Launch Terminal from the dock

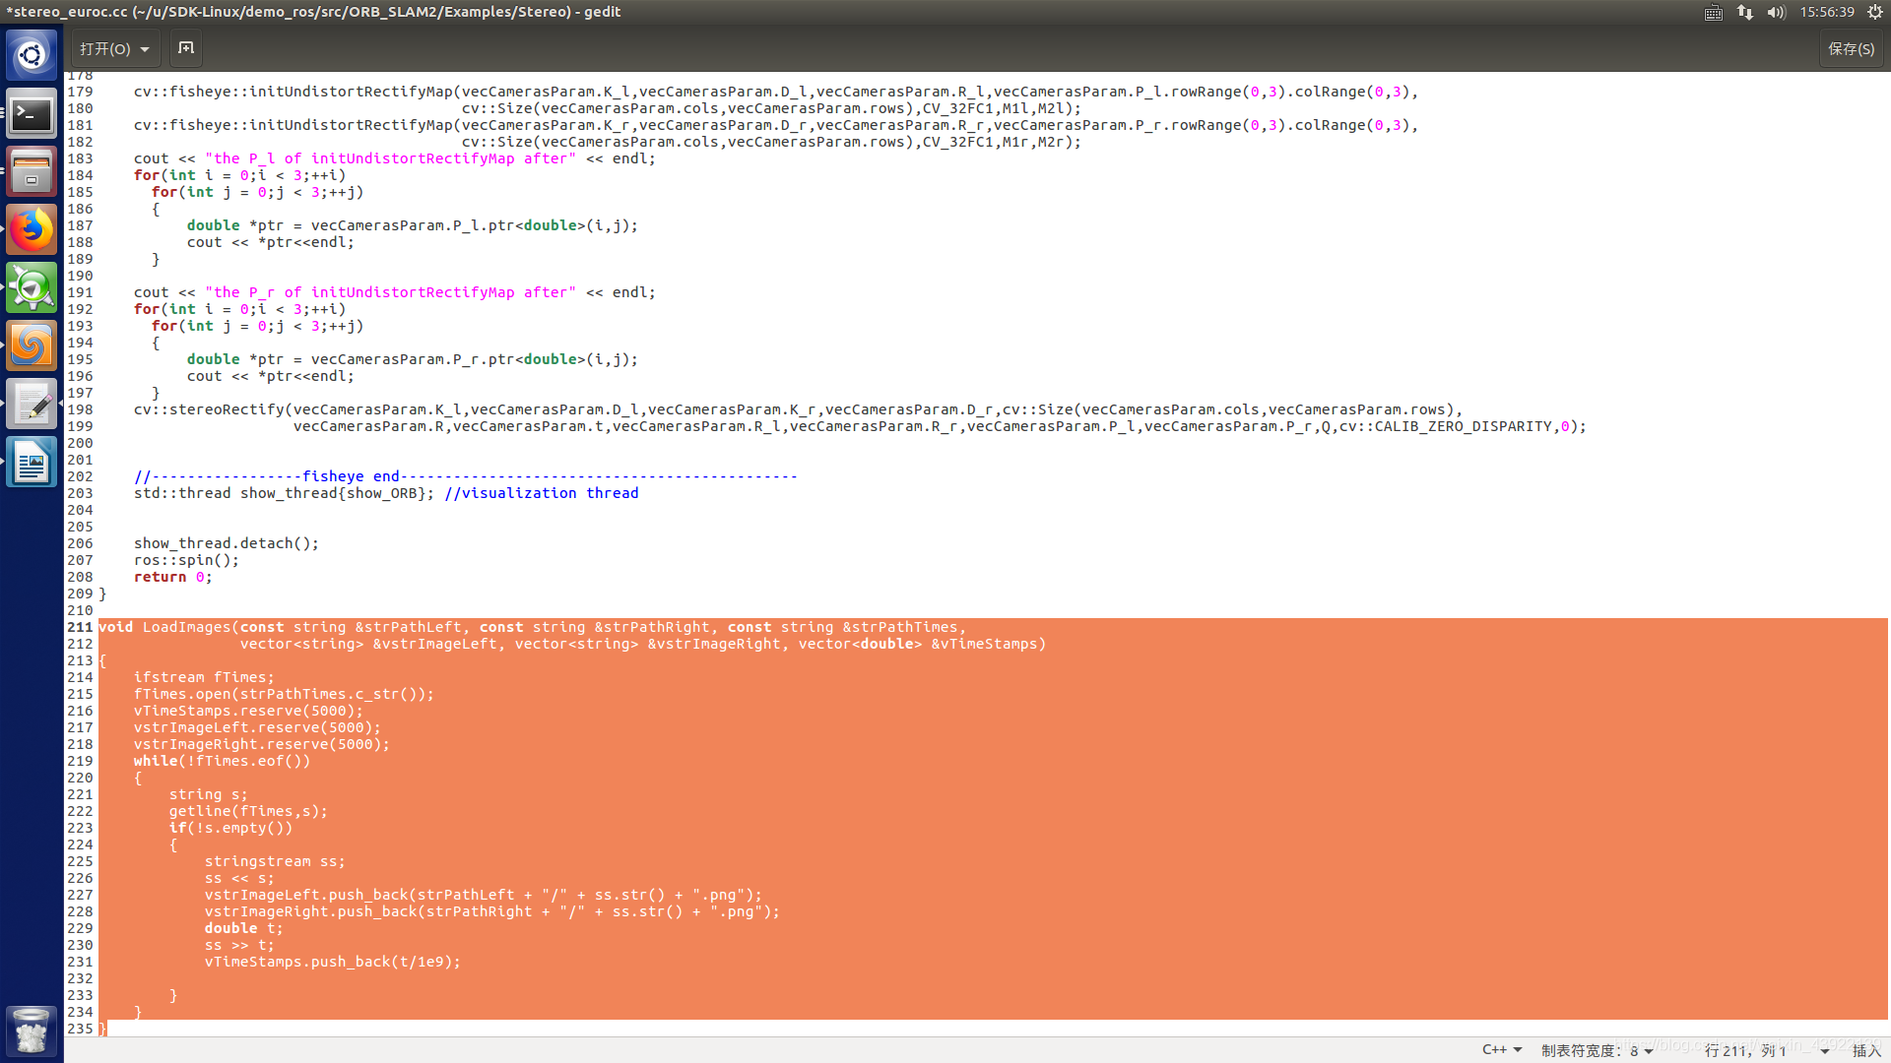pyautogui.click(x=32, y=114)
